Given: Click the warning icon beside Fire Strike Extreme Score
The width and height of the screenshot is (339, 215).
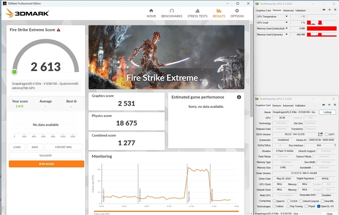Looking at the screenshot, I should (58, 30).
